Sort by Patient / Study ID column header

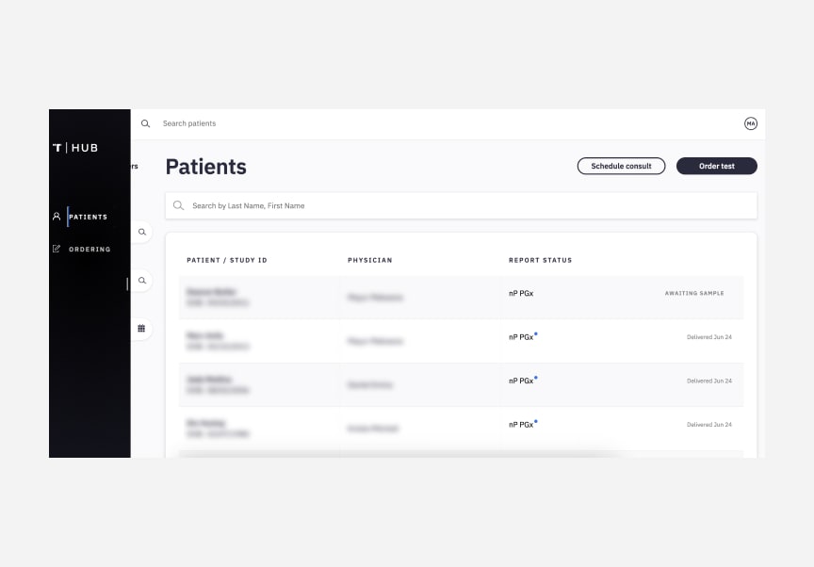point(227,260)
